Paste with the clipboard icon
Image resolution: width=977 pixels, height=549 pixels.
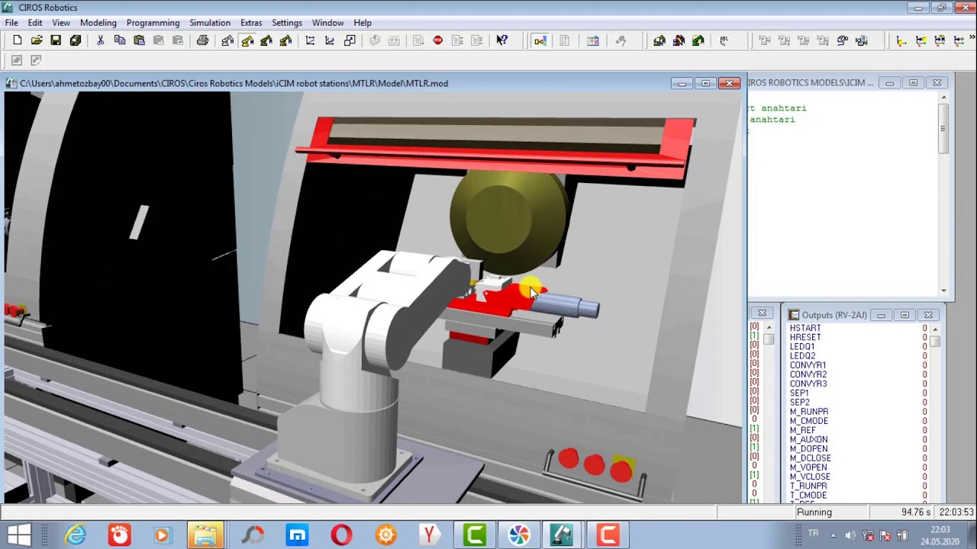139,40
